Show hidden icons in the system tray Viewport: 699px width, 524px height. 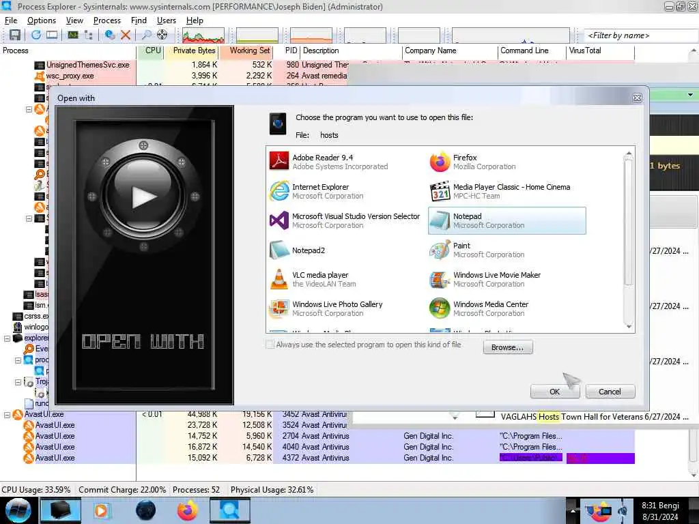coord(573,510)
